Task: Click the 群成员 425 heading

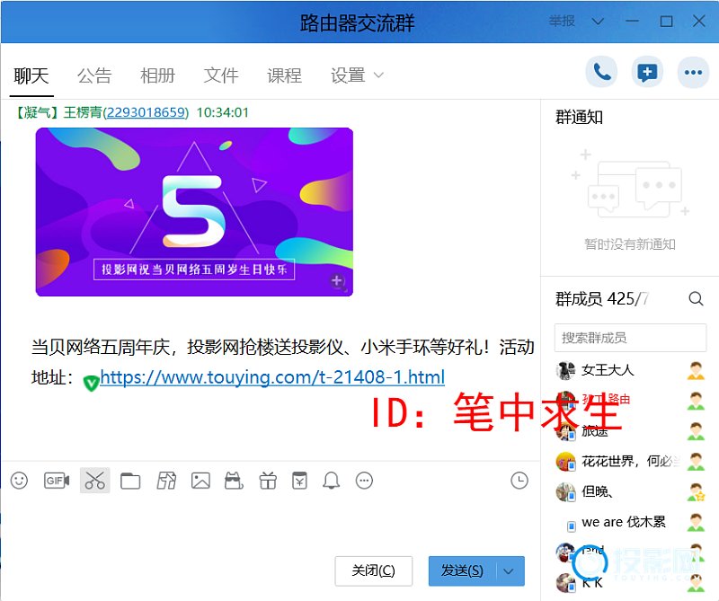Action: [x=601, y=299]
